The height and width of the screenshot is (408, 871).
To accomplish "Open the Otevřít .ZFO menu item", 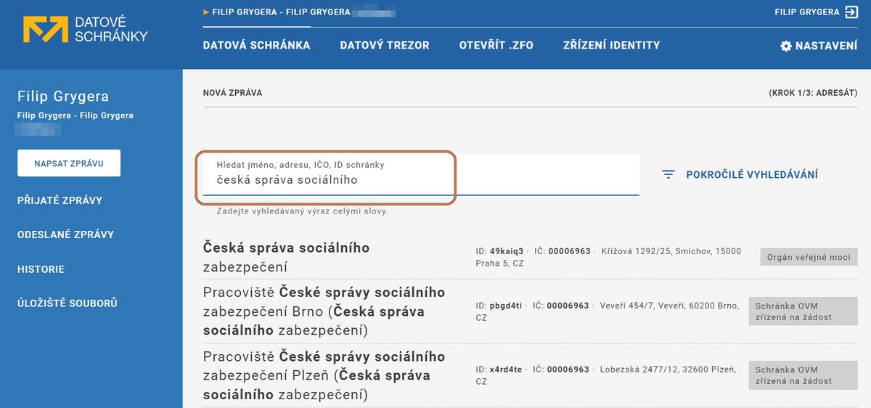I will tap(496, 45).
